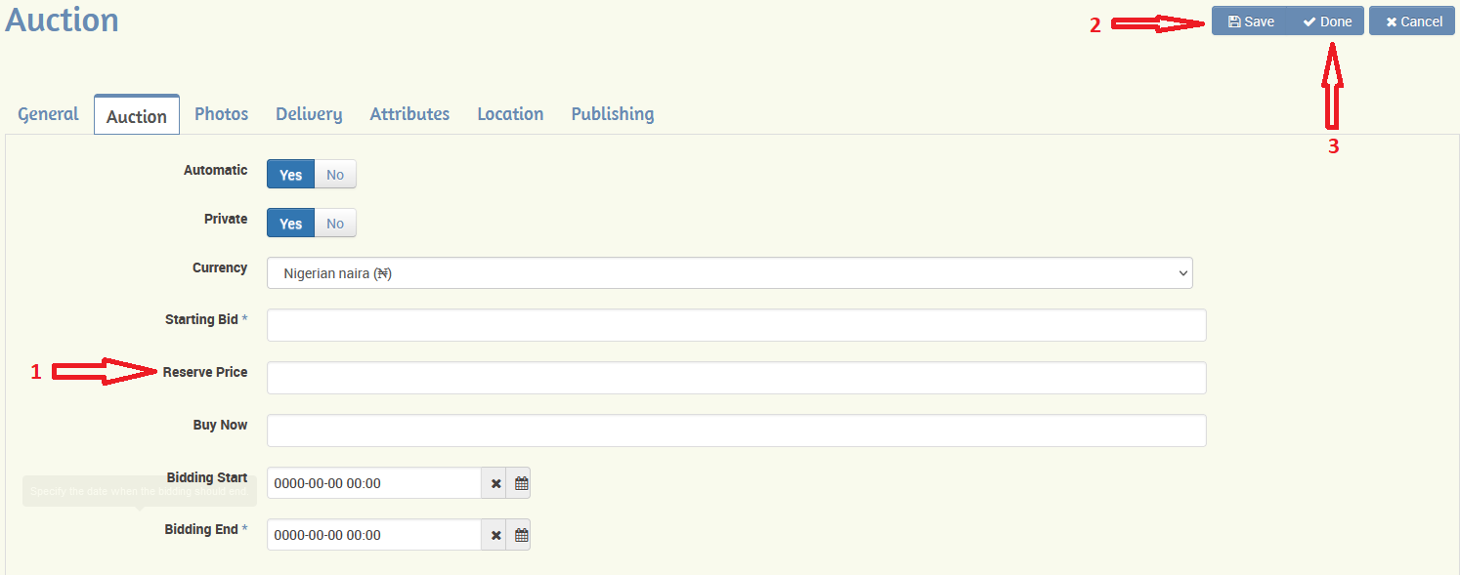Clear the Bidding Start date value
Screen dimensions: 1460x575
495,483
